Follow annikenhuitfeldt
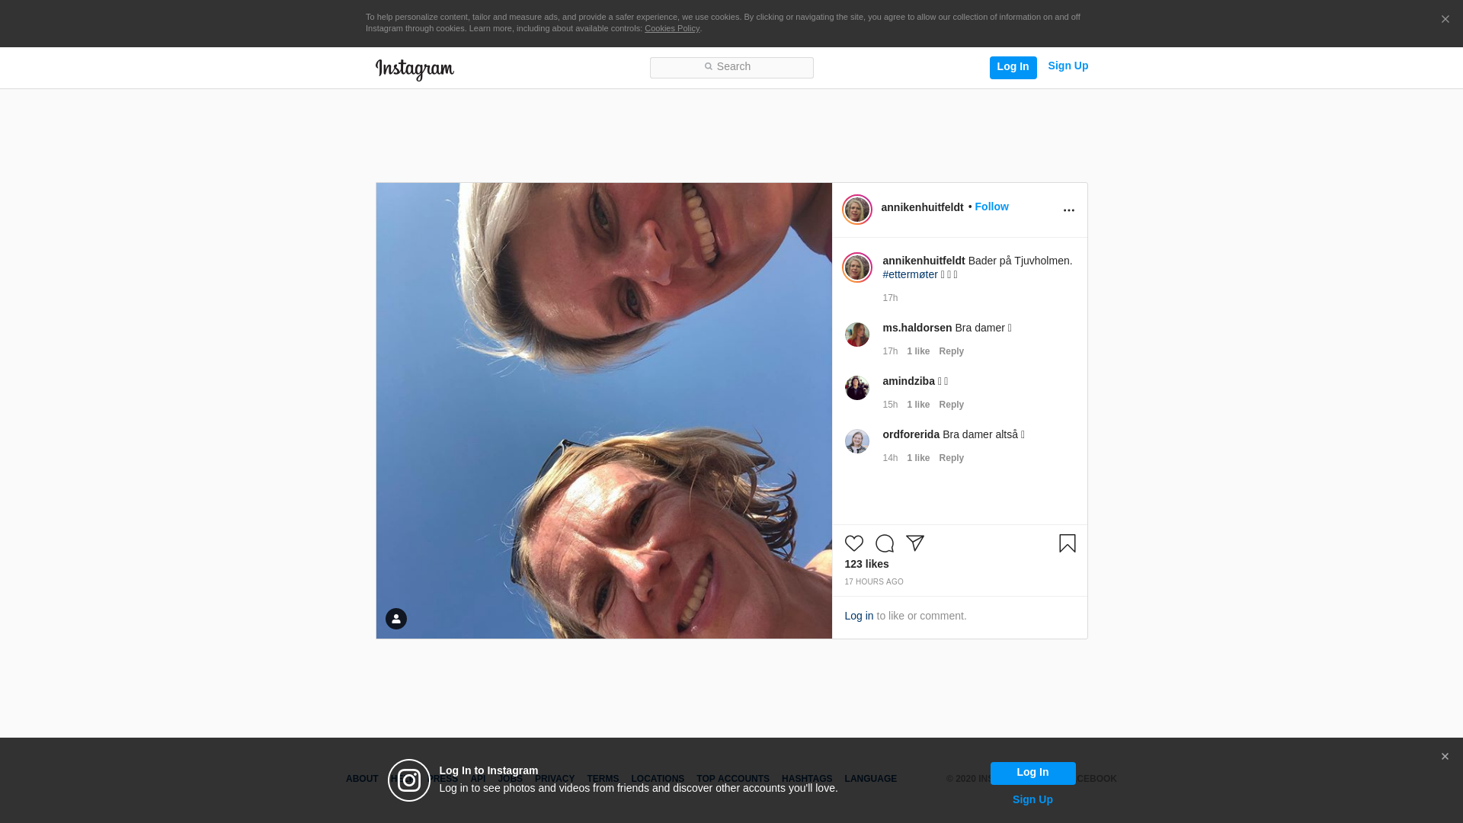 tap(991, 207)
